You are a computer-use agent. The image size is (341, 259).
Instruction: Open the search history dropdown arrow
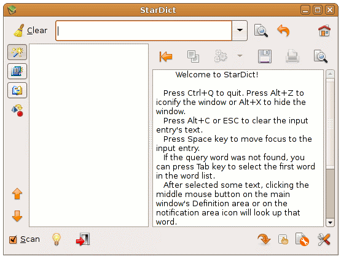click(x=240, y=31)
